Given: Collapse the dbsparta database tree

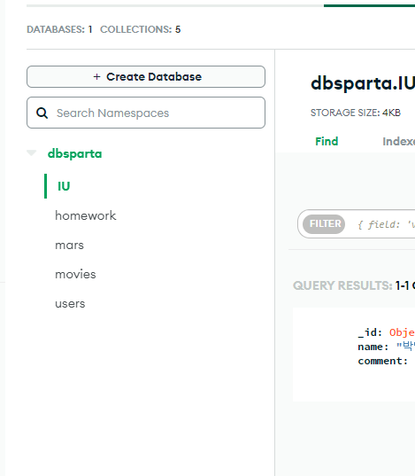Looking at the screenshot, I should point(32,152).
